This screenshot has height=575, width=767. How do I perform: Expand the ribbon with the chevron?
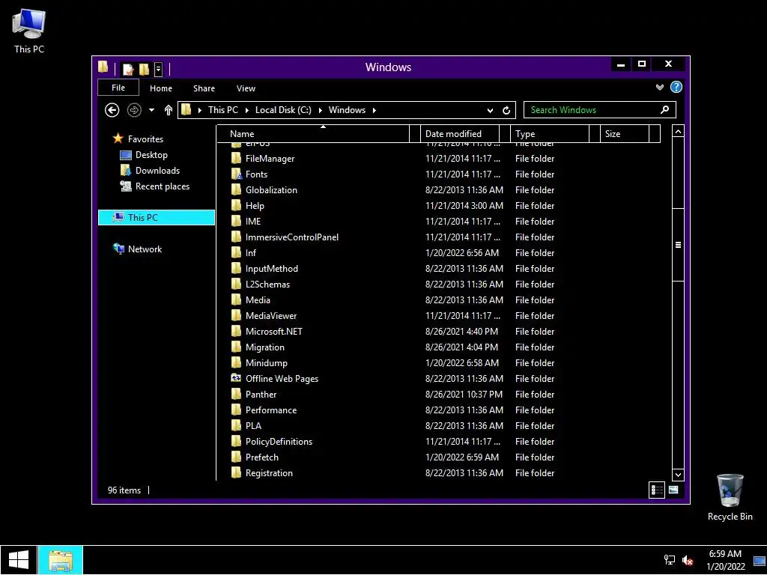pos(660,87)
